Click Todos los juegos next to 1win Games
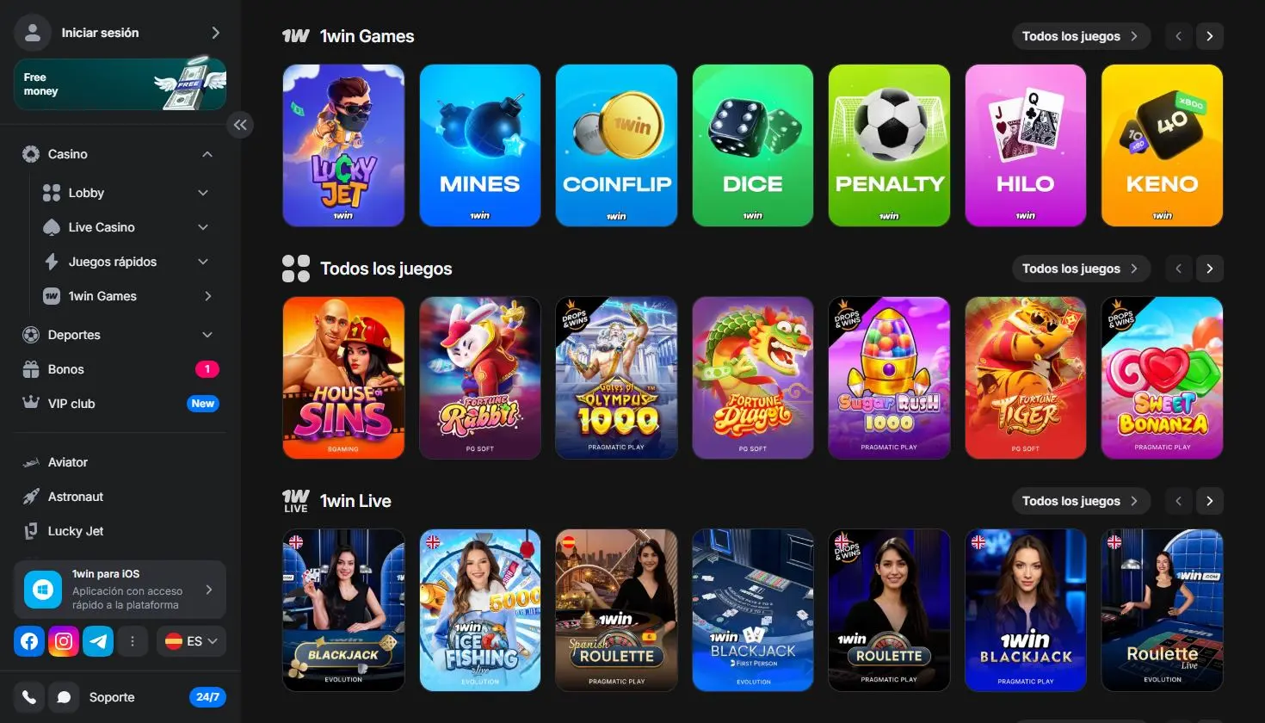Screen dimensions: 1265x723 (x=1081, y=36)
